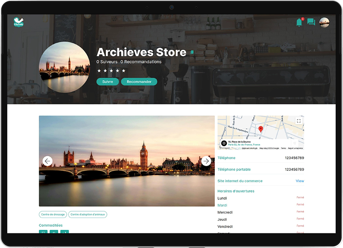Click the address 16, Place de la Bourse
Image resolution: width=343 pixels, height=248 pixels.
pos(239,142)
